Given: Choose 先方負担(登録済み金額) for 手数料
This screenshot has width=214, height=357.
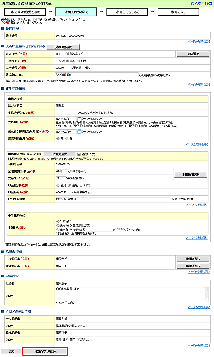Looking at the screenshot, I should [x=58, y=226].
